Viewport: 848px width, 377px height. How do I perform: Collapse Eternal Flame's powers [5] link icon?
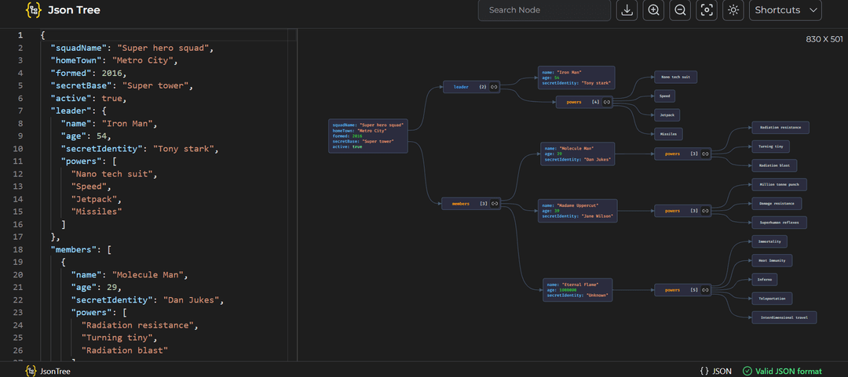pos(705,290)
